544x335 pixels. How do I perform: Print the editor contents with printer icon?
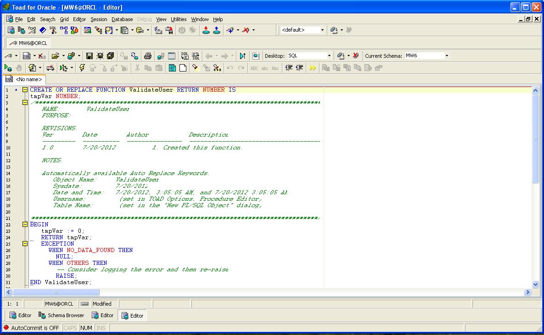[147, 56]
